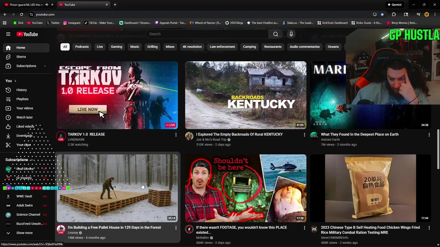Viewport: 440px width, 247px height.
Task: Open Your videos in the sidebar
Action: (26, 108)
